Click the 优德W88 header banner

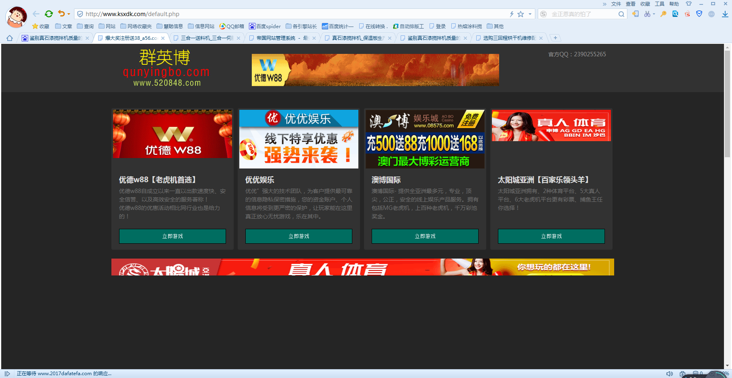point(375,70)
